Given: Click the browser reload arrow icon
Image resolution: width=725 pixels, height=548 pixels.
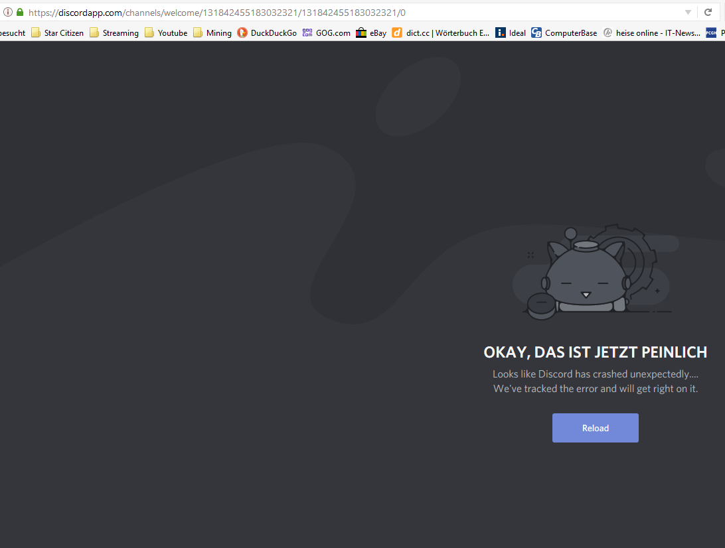Looking at the screenshot, I should point(708,13).
